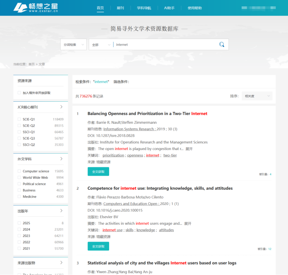Check the SCIE-Q1 checkbox
The height and width of the screenshot is (275, 288).
[x=19, y=119]
